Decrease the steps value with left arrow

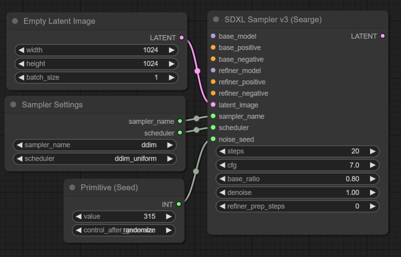222,151
